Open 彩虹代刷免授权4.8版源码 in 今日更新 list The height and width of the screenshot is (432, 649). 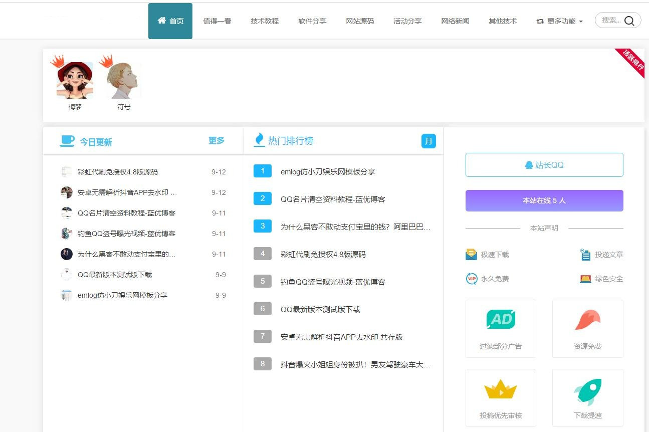tap(118, 172)
